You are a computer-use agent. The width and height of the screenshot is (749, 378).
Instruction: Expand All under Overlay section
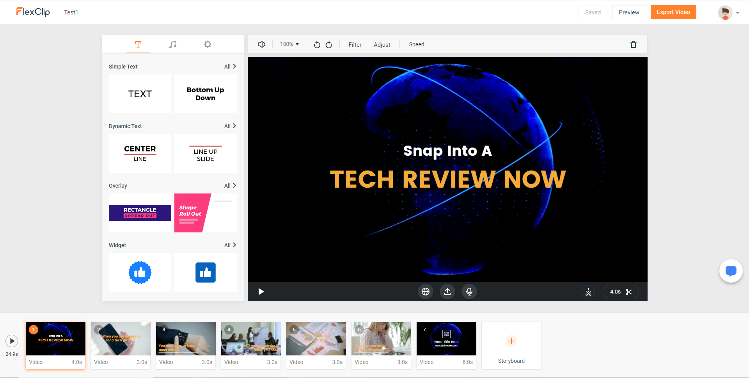point(230,186)
